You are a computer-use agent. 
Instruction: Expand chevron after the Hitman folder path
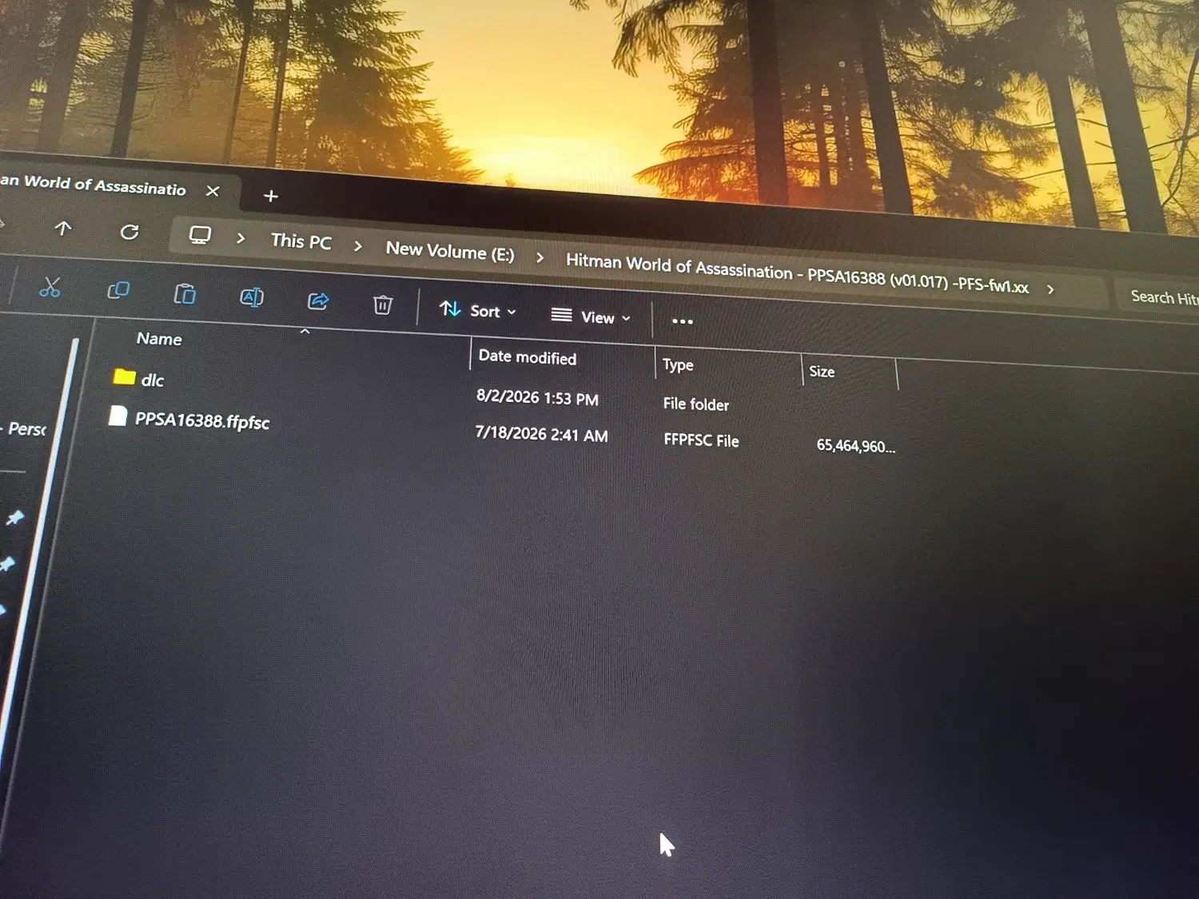(1050, 289)
